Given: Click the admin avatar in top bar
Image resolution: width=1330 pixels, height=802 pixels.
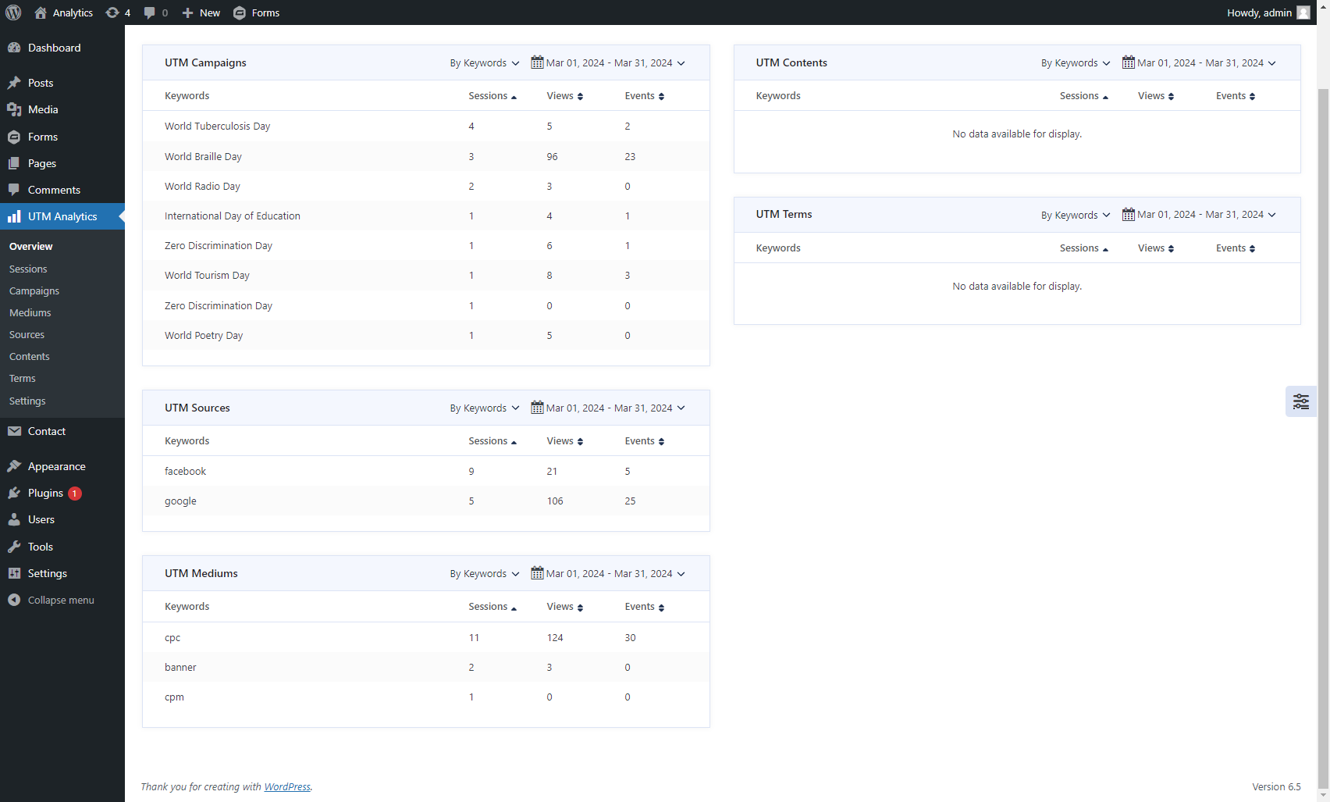Looking at the screenshot, I should [x=1303, y=12].
